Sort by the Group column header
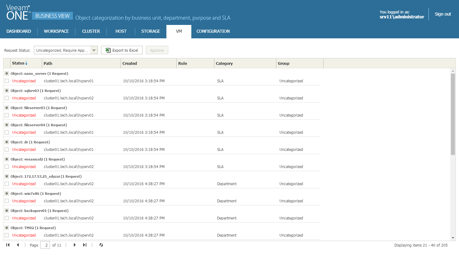The height and width of the screenshot is (255, 459). (300, 63)
